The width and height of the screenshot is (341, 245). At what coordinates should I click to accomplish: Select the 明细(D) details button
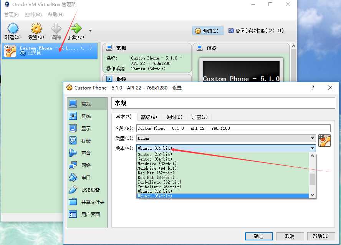point(207,31)
